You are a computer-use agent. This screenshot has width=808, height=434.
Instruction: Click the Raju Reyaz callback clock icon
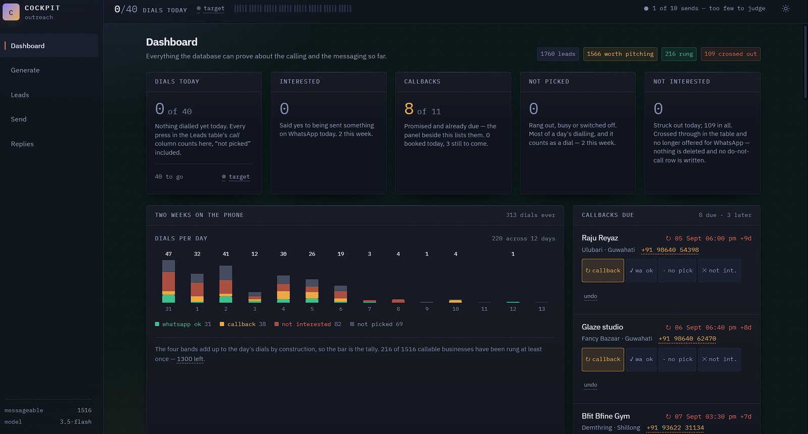(668, 239)
